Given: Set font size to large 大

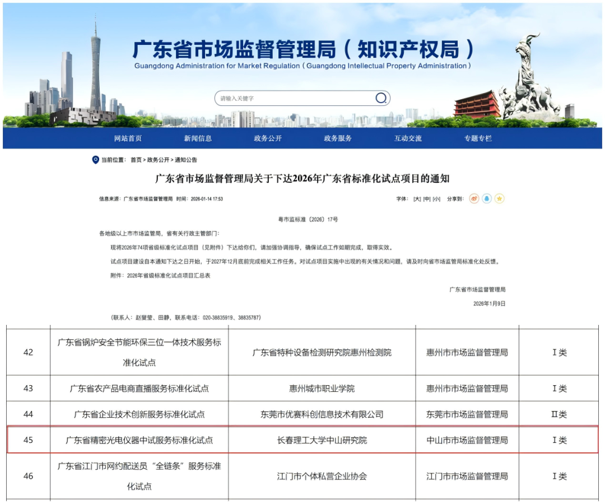Looking at the screenshot, I should [417, 199].
